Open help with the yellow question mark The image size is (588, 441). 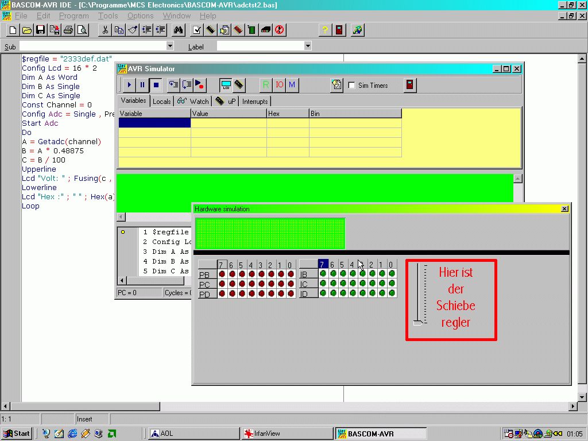[325, 30]
